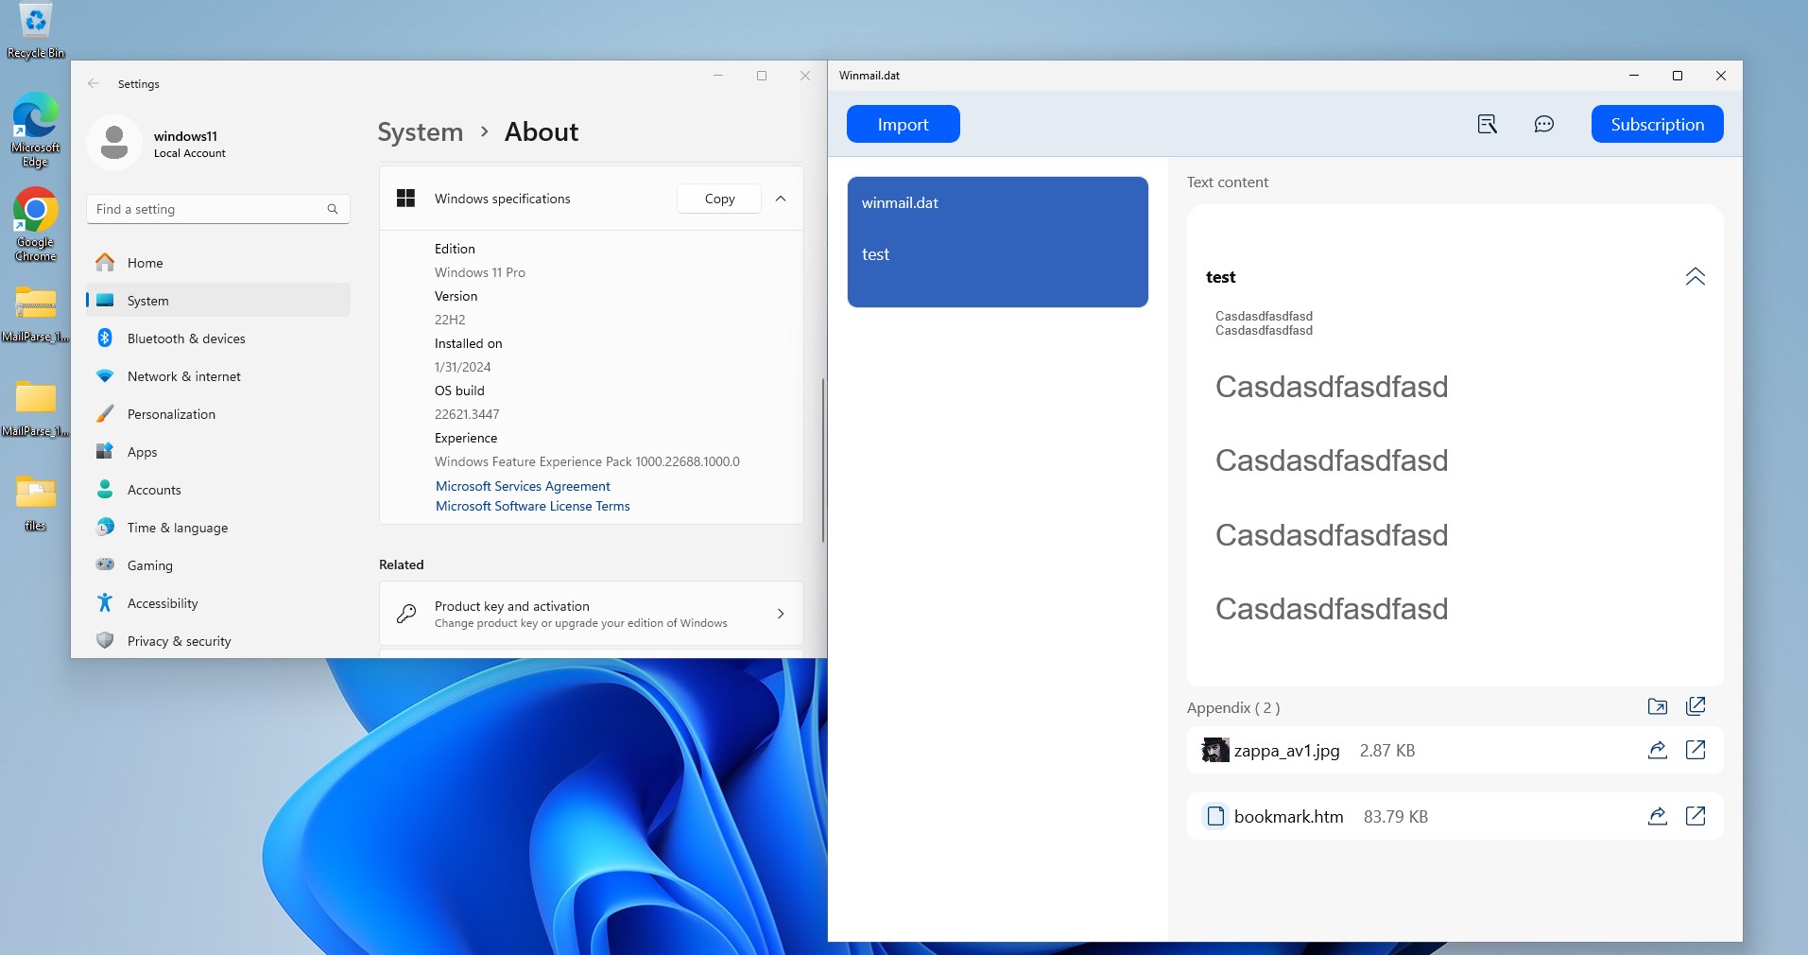Image resolution: width=1808 pixels, height=955 pixels.
Task: Open bookmark.htm in a new window
Action: 1696,816
